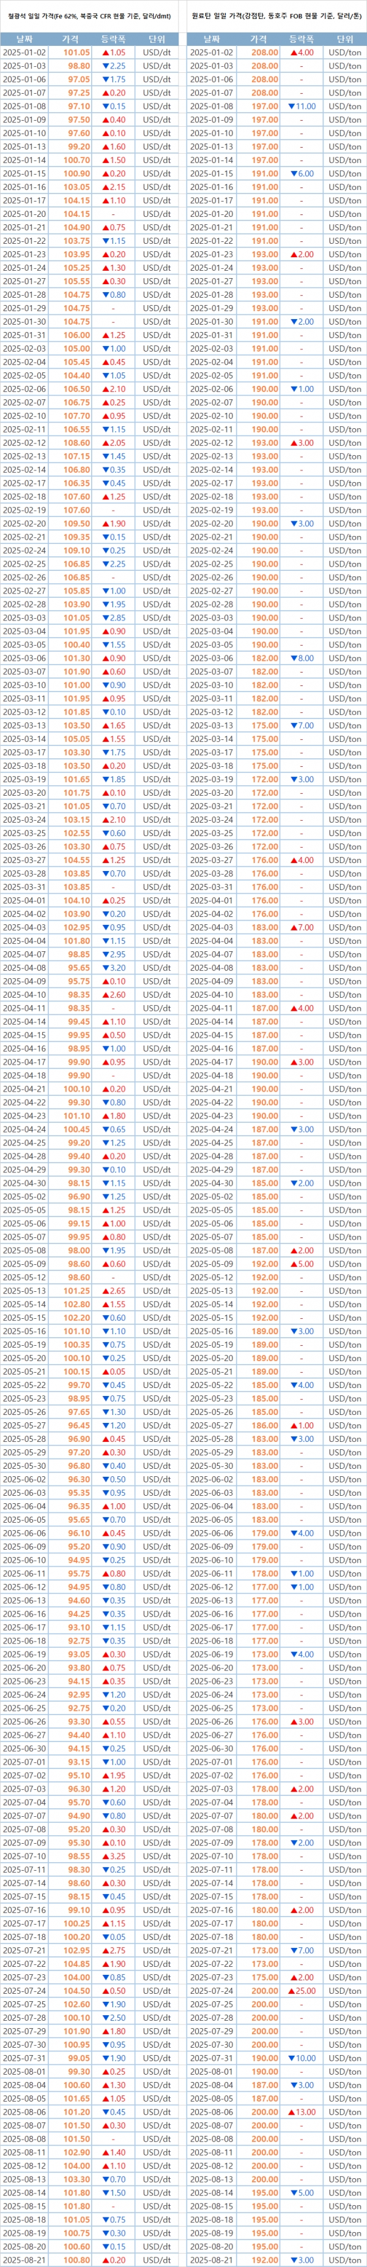This screenshot has width=367, height=2267.
Task: Click the iron ore price 109.50 on 2025-02-20
Action: (x=75, y=524)
